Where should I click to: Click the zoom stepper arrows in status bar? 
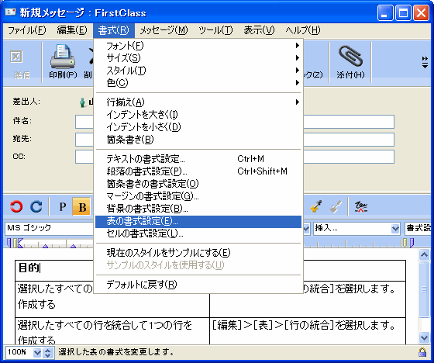[x=47, y=353]
